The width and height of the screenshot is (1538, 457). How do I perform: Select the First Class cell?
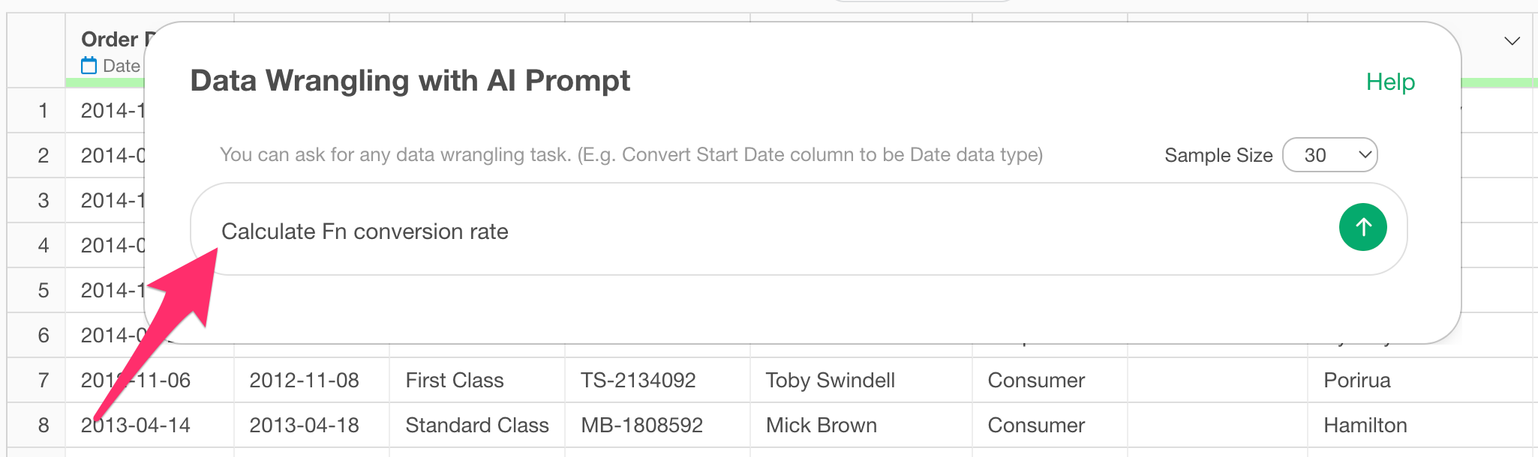(476, 381)
